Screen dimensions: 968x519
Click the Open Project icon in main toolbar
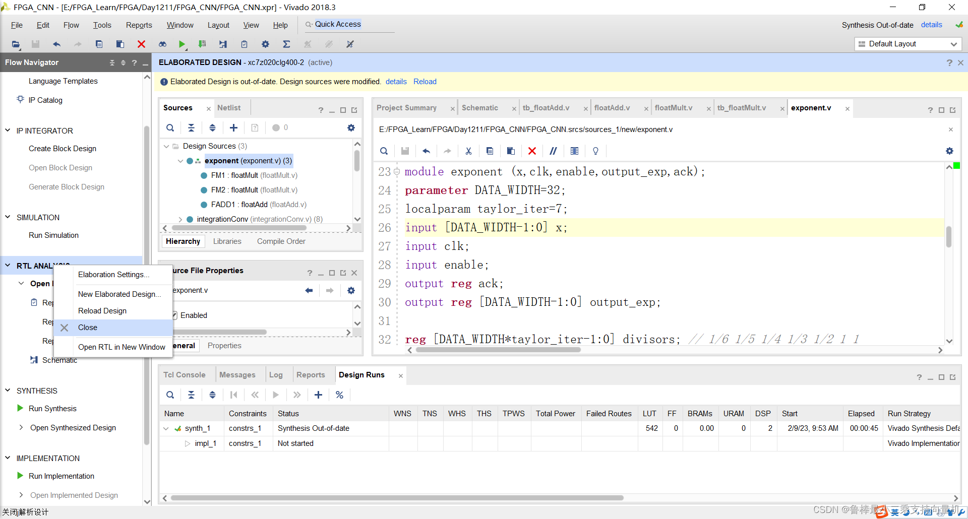(16, 44)
